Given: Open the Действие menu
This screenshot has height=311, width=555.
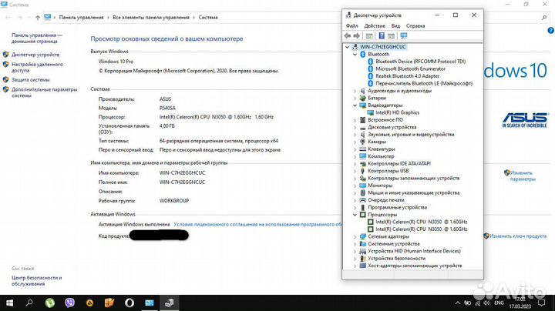Looking at the screenshot, I should pos(375,26).
